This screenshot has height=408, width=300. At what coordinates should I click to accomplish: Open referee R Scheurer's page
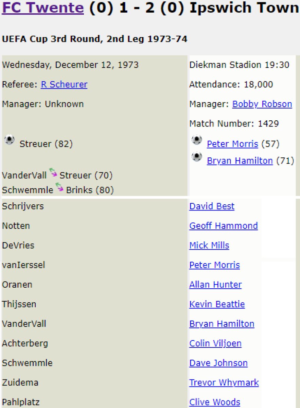64,84
